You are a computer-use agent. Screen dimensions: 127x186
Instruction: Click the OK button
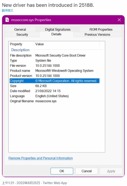pos(62,171)
